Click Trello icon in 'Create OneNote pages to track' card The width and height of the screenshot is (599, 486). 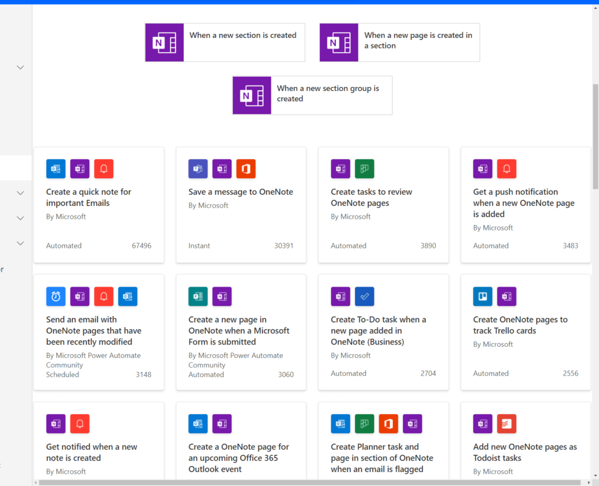click(x=483, y=296)
